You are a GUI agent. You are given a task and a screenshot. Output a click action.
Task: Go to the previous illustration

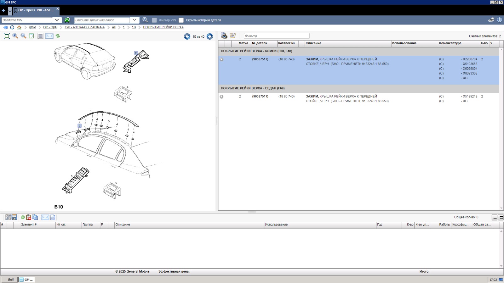tap(187, 36)
